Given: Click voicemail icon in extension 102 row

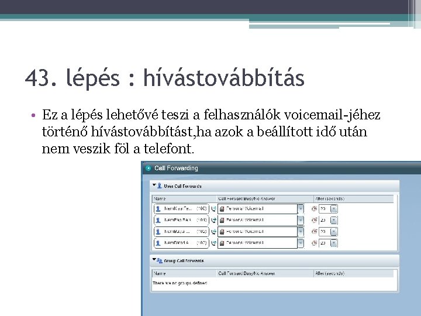Looking at the screenshot, I should [222, 231].
